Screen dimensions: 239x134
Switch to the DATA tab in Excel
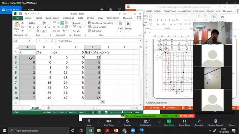tap(81, 18)
